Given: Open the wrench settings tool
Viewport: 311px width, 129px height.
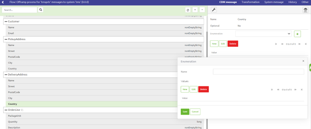Looking at the screenshot, I should pyautogui.click(x=214, y=10).
